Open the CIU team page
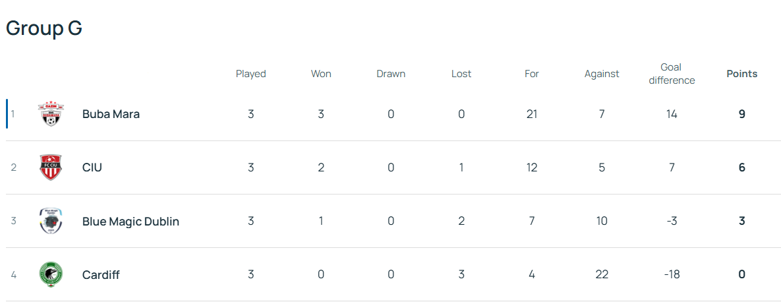The image size is (781, 302). (x=92, y=167)
